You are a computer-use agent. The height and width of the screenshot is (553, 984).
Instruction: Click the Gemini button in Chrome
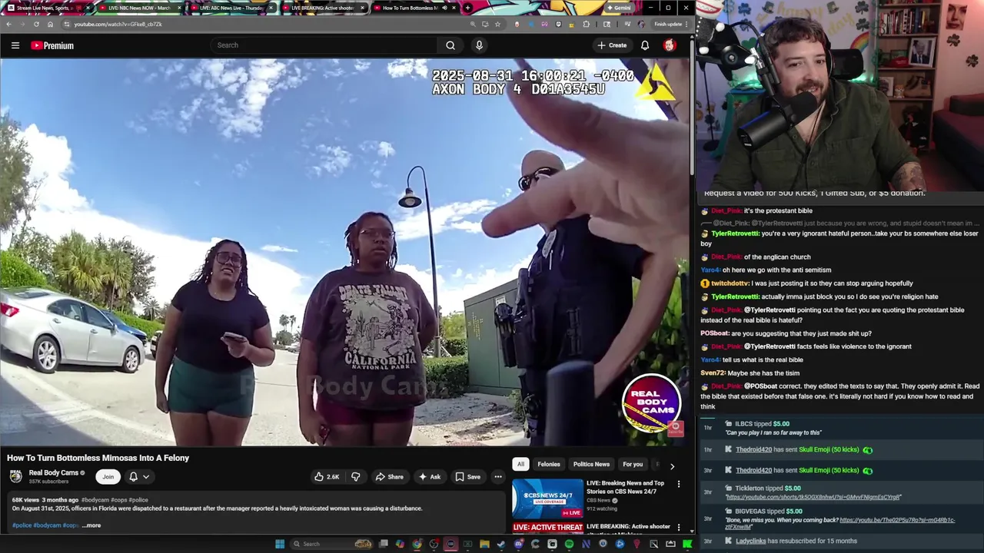click(618, 8)
